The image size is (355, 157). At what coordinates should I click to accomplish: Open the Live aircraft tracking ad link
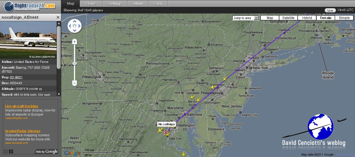(x=21, y=106)
